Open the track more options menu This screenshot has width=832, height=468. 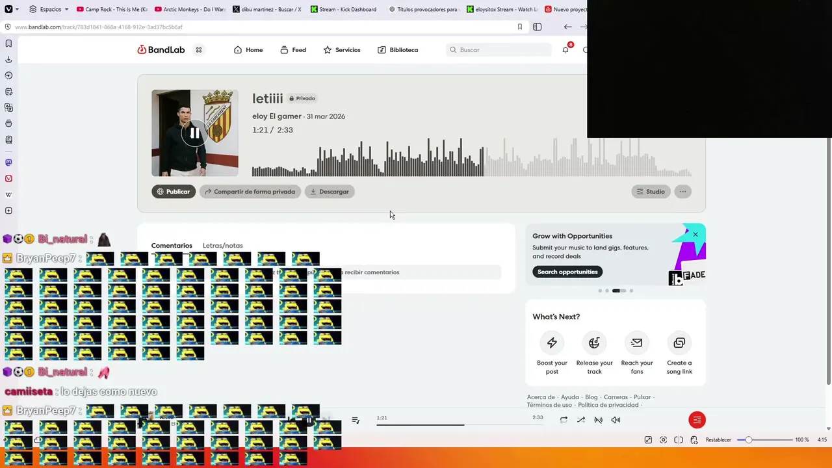[x=682, y=192]
